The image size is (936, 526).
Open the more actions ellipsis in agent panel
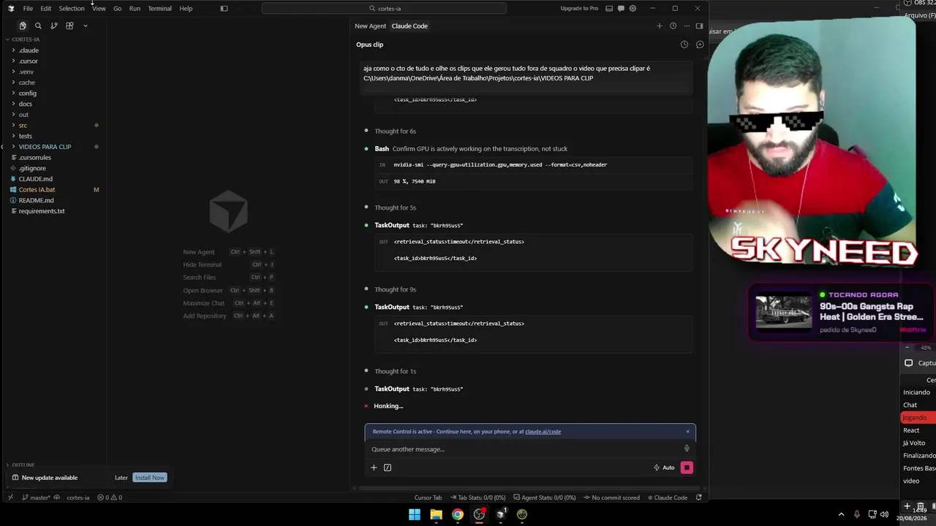tap(687, 26)
